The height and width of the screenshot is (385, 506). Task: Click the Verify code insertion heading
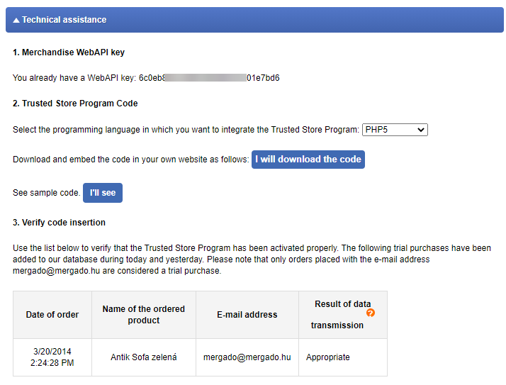click(59, 223)
